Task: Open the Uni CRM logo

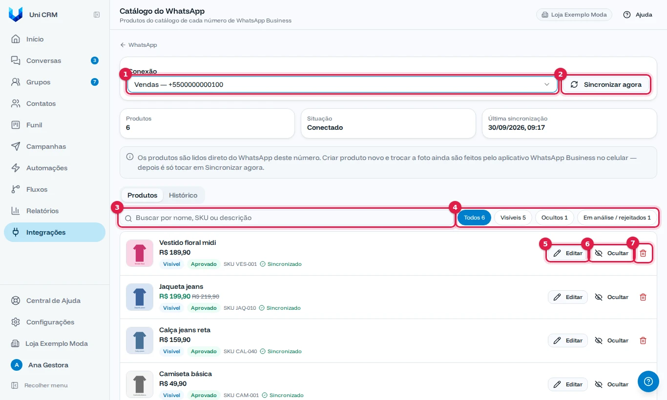Action: (x=16, y=15)
